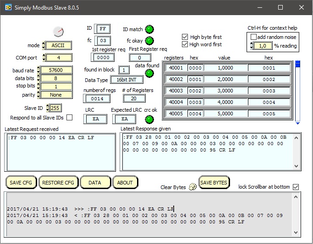Minimize the Simply Modbus Slave window
This screenshot has width=313, height=244.
(x=260, y=8)
